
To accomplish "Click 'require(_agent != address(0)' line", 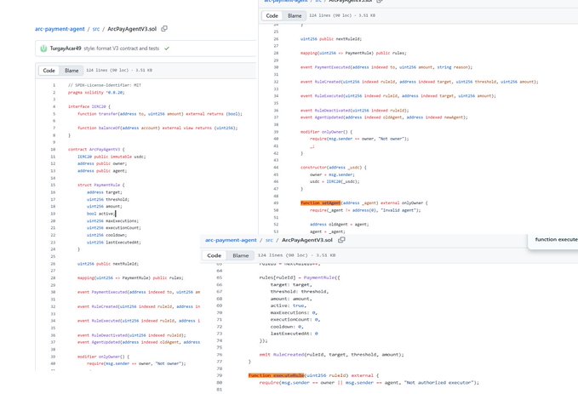I will click(x=365, y=210).
